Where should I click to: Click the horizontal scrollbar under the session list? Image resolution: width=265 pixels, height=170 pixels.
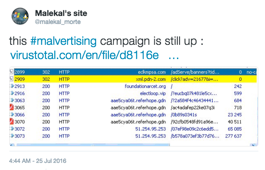[93, 145]
